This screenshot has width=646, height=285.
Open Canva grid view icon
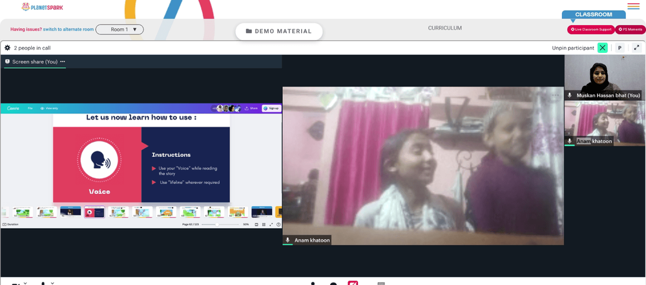(264, 224)
